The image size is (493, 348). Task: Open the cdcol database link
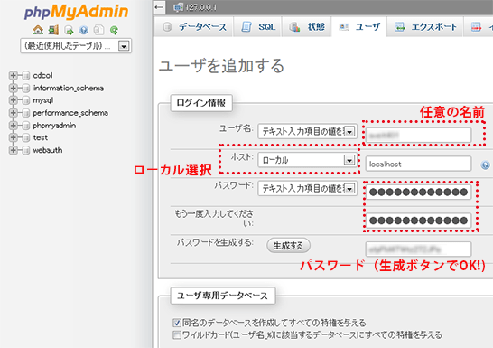(42, 76)
